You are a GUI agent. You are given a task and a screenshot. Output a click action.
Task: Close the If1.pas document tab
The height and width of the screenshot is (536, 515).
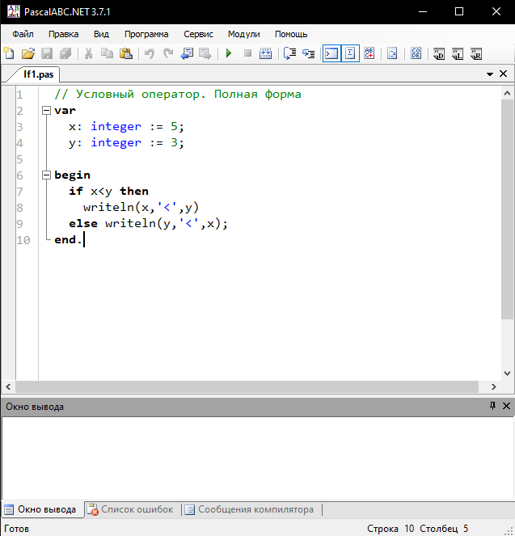pos(503,74)
